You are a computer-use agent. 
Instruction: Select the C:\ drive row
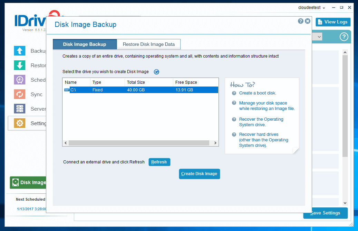tap(140, 90)
